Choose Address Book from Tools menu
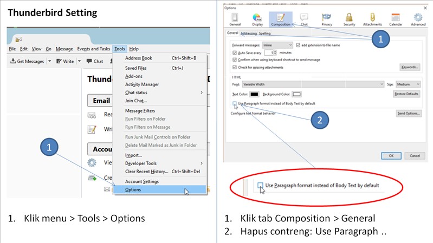Image resolution: width=433 pixels, height=243 pixels. point(160,58)
